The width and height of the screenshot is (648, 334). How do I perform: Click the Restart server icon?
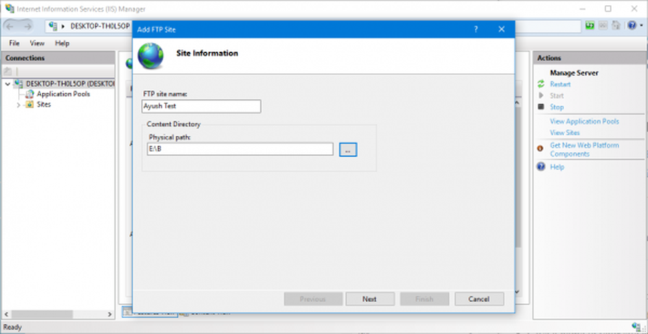pyautogui.click(x=540, y=84)
